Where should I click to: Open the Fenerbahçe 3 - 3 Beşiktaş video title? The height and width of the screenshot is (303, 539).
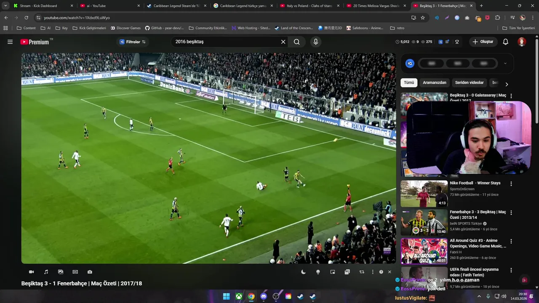point(478,215)
